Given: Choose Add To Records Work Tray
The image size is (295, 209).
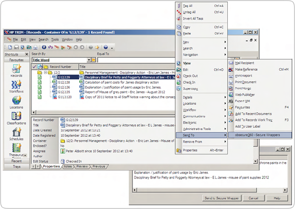Looking at the screenshot, I should (x=260, y=120).
